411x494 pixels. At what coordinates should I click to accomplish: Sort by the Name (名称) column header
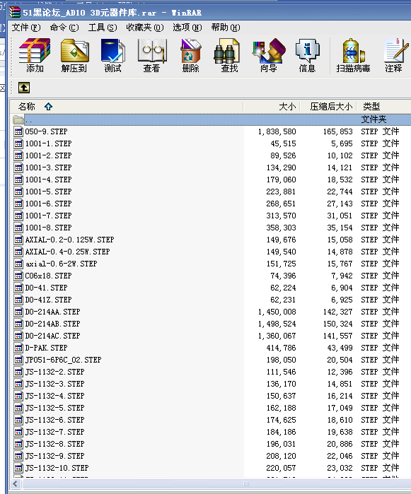[x=126, y=107]
